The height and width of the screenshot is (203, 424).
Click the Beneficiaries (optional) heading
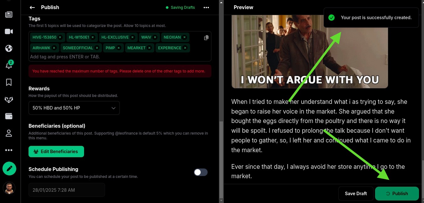(x=57, y=126)
